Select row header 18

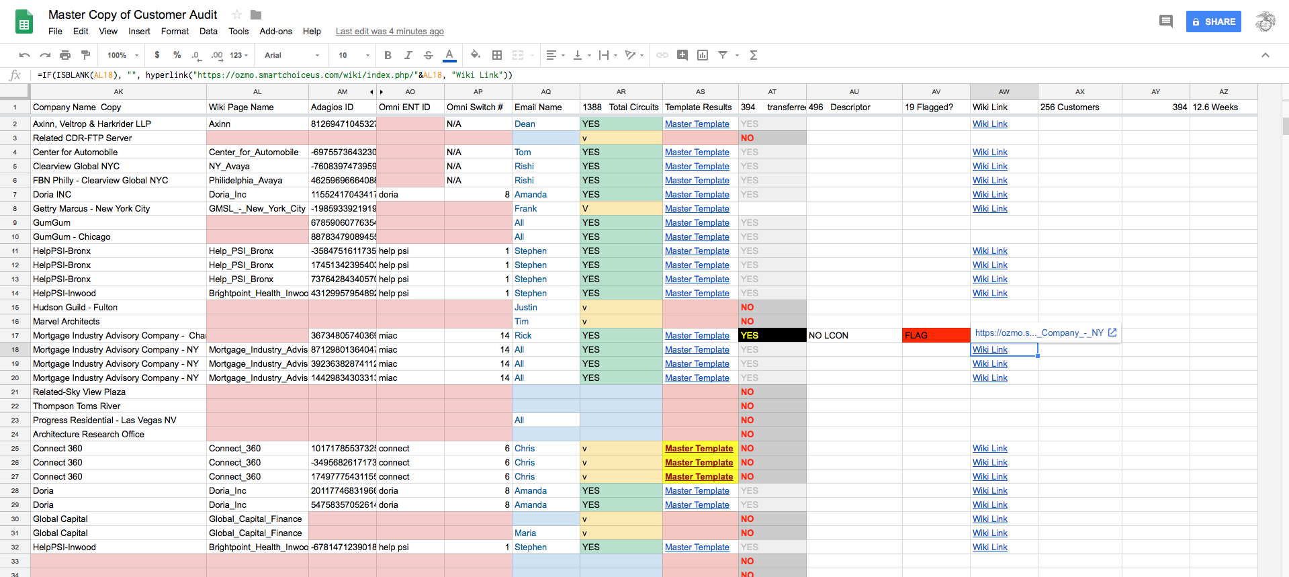[15, 349]
